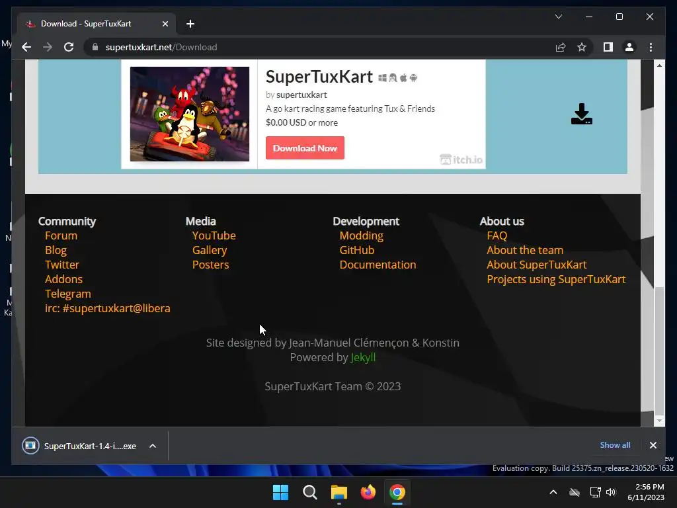
Task: Click the vertical scrollbar thumb
Action: tap(659, 351)
